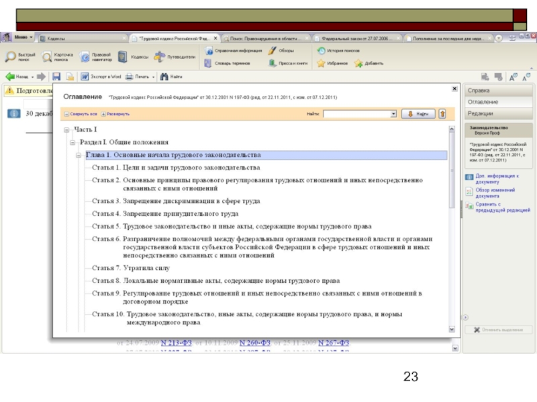
Task: Open Печать options dropdown arrow
Action: (154, 77)
